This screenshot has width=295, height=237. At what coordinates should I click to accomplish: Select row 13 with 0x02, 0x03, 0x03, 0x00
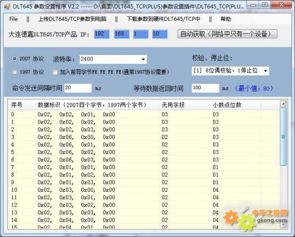tap(144, 213)
